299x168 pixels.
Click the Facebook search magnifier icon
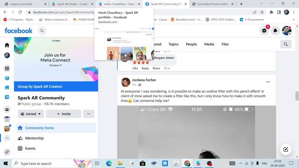[42, 31]
